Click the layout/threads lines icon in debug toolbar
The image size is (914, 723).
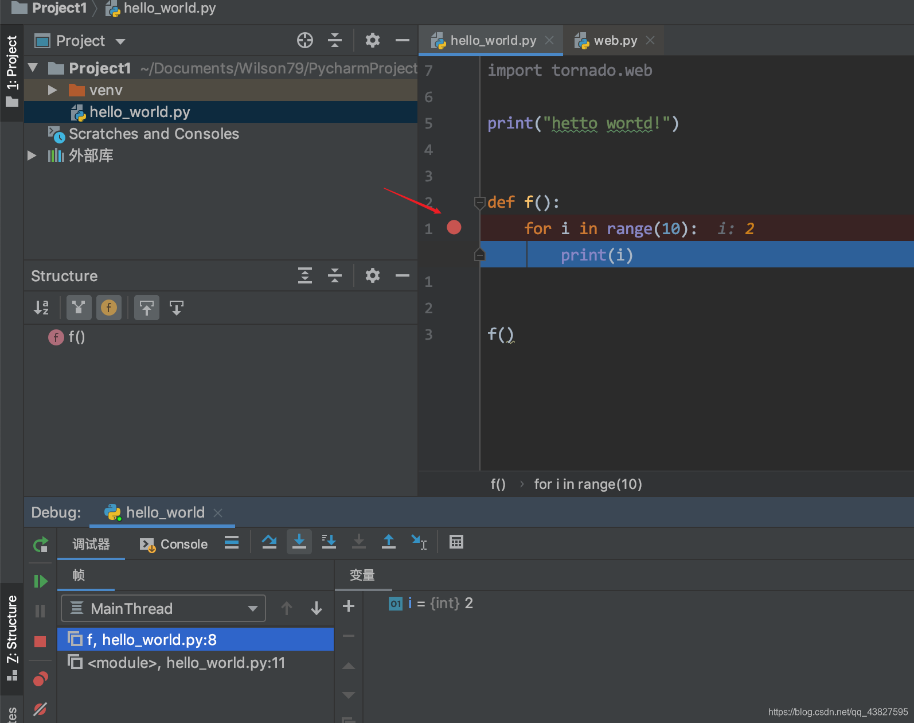point(232,542)
